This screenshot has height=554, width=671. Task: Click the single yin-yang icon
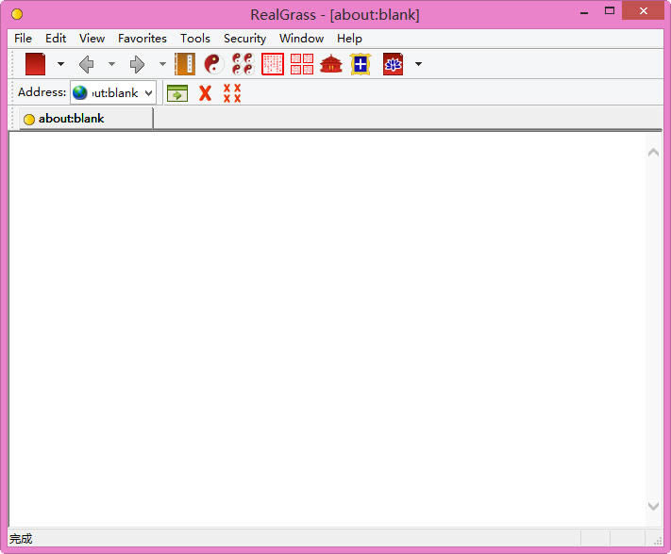[214, 64]
